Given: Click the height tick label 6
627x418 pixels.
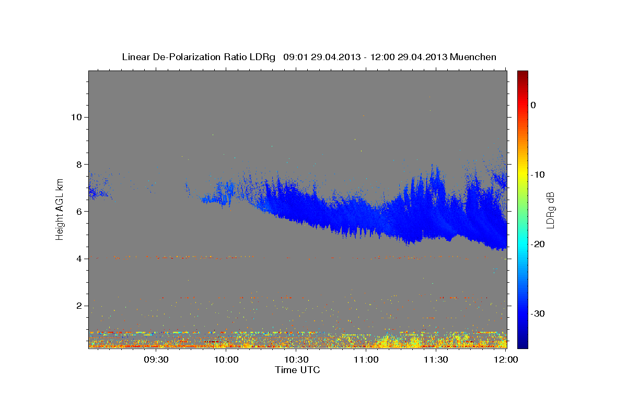Looking at the screenshot, I should [80, 211].
